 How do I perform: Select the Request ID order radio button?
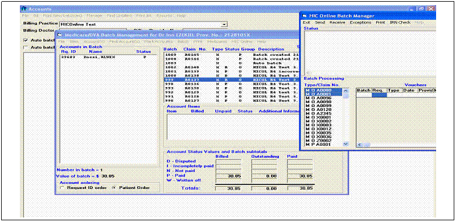(61, 188)
